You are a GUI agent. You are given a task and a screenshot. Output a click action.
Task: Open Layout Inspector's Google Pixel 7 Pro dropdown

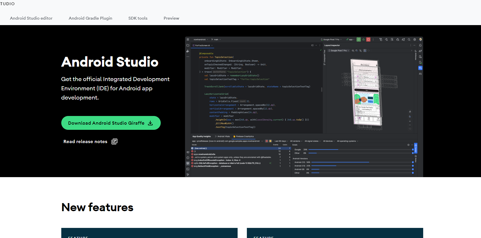339,50
